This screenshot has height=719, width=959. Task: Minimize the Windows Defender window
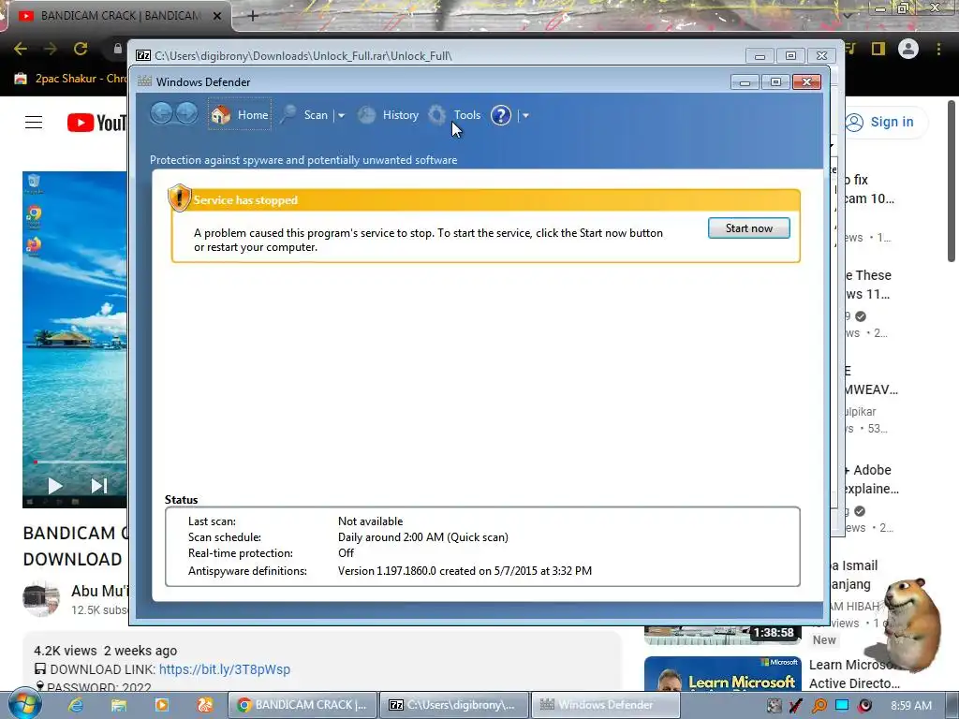(745, 82)
